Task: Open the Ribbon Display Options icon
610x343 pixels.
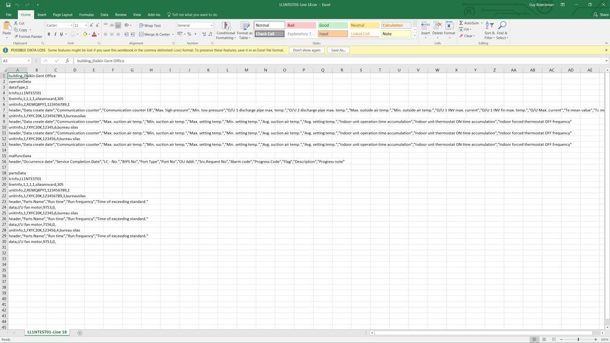Action: pos(562,5)
